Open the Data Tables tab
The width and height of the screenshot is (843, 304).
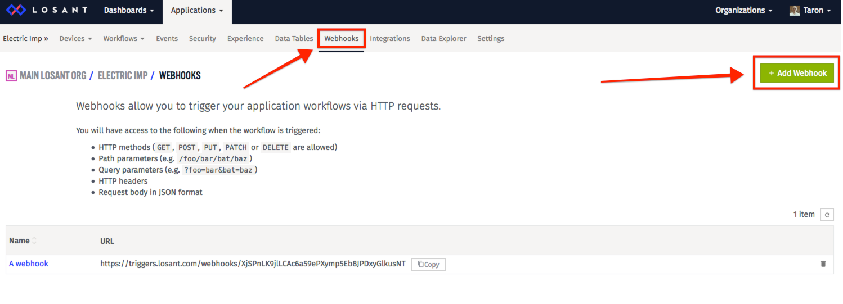pyautogui.click(x=294, y=39)
